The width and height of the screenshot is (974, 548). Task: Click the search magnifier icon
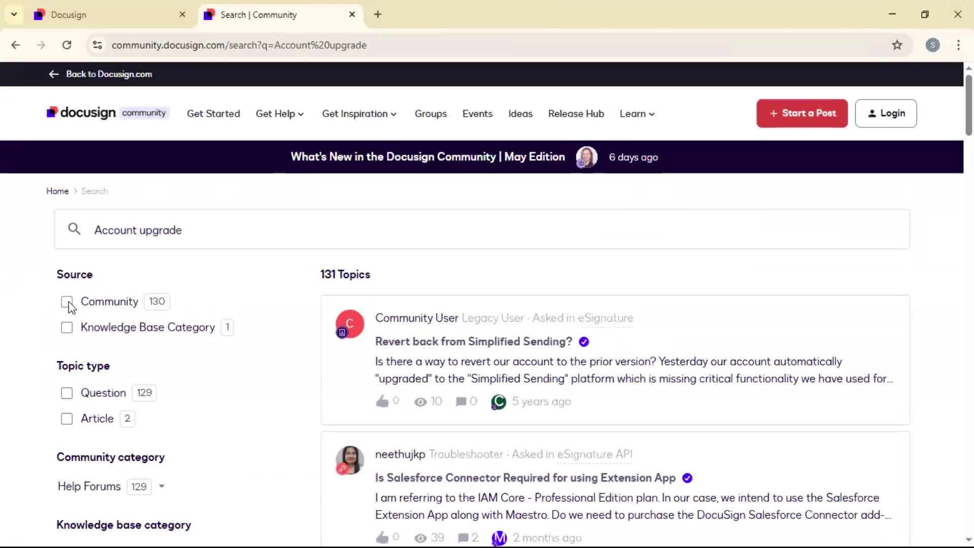click(74, 229)
